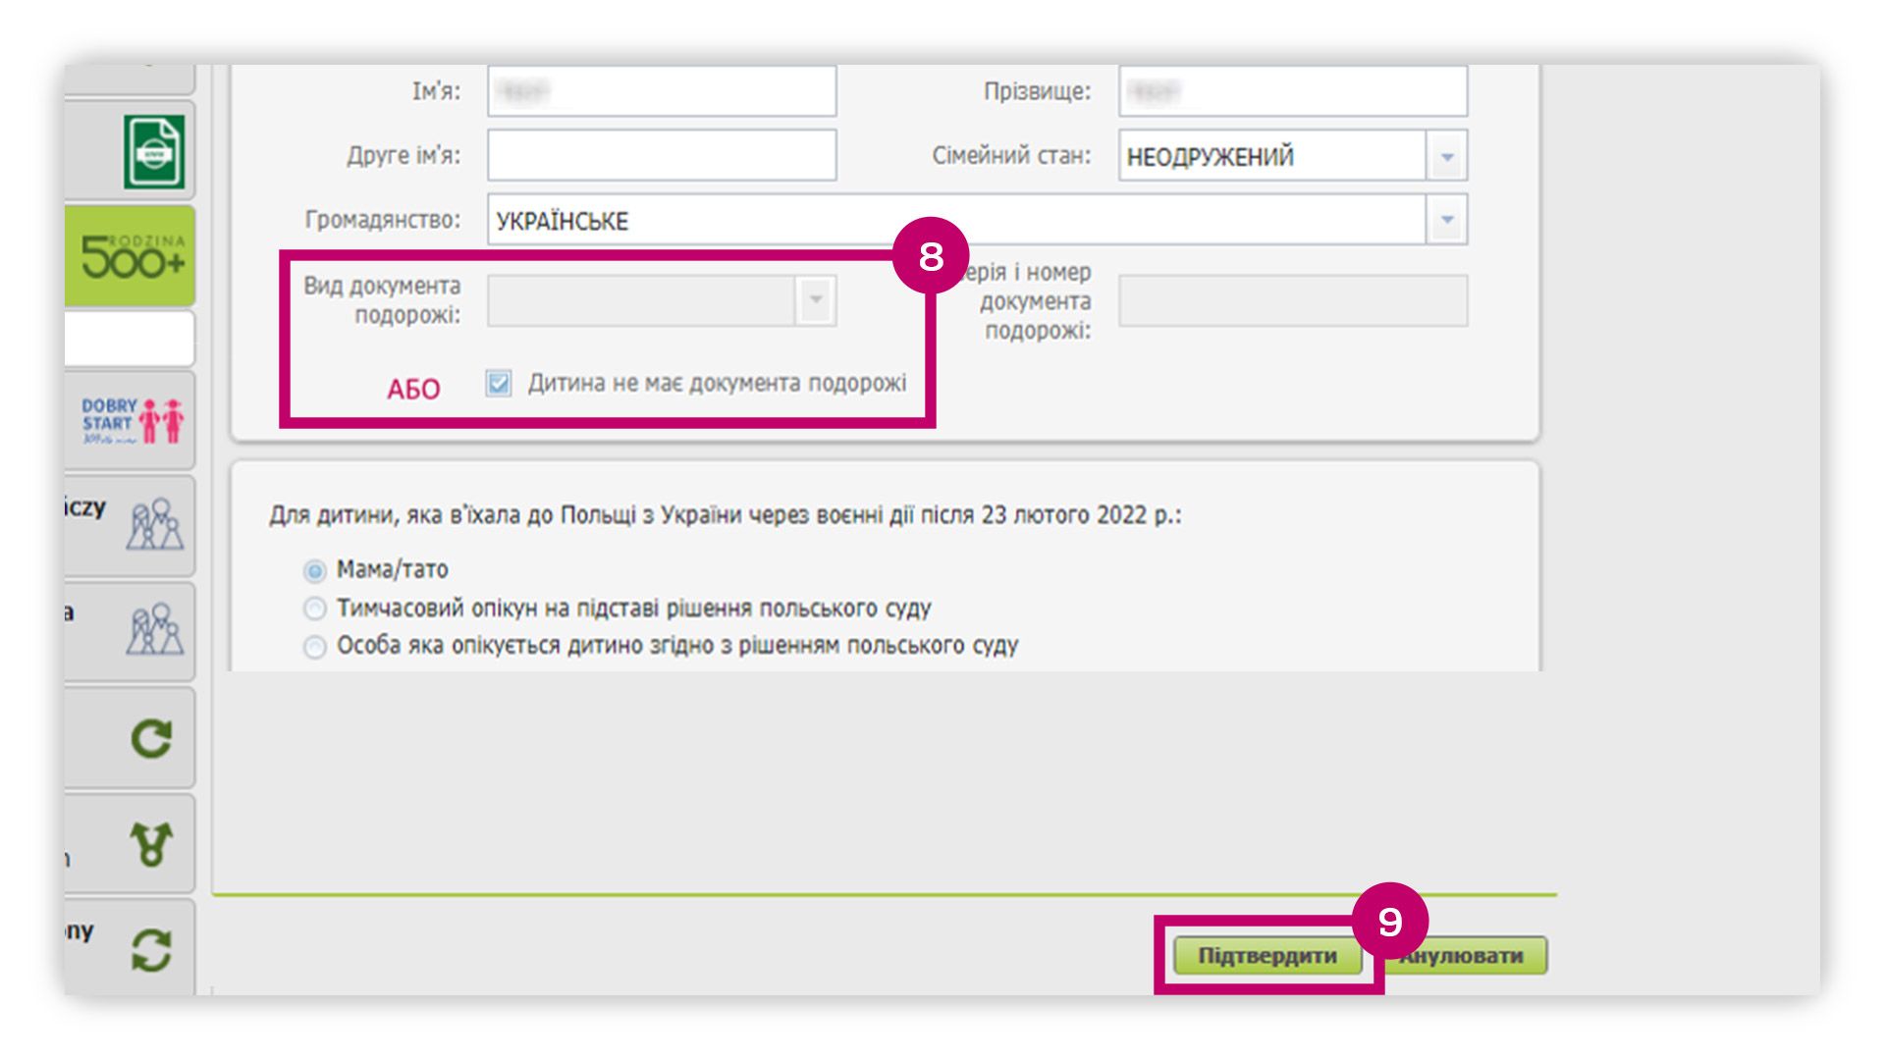Open the 'Громадянство' dropdown arrow
The image size is (1885, 1060).
pyautogui.click(x=1446, y=220)
